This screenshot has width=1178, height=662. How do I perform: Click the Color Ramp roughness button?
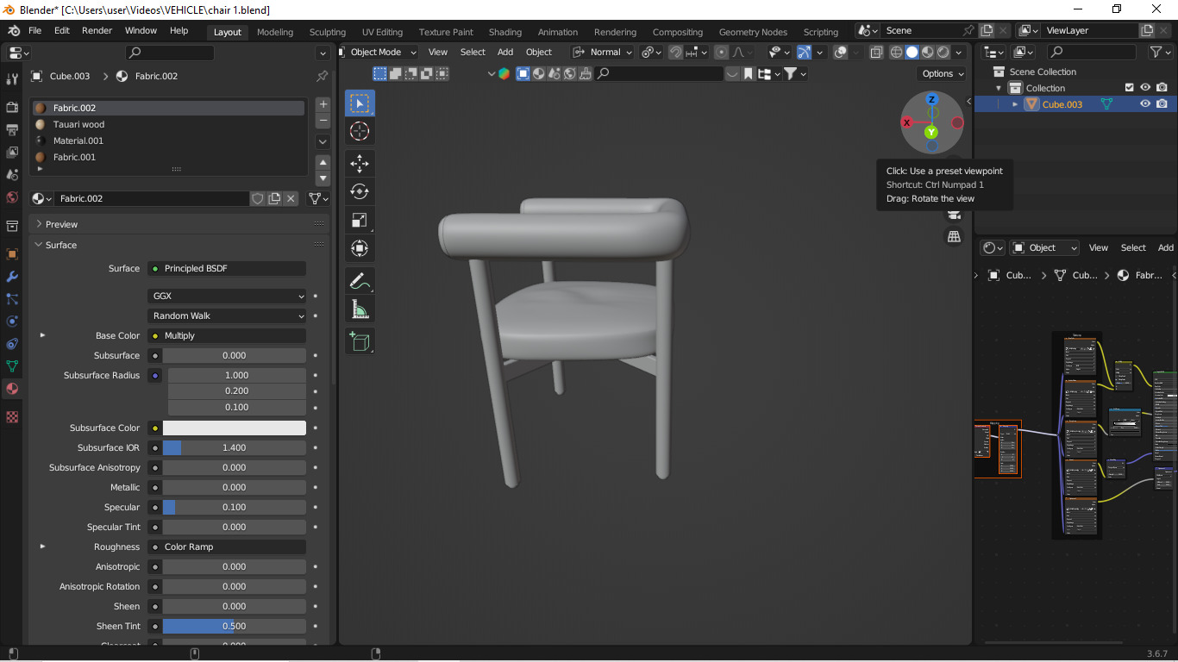pos(227,546)
